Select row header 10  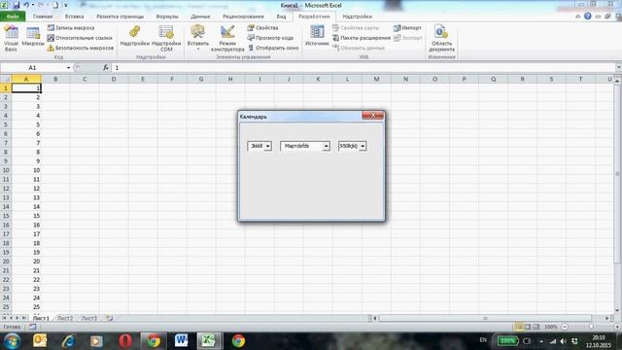6,170
